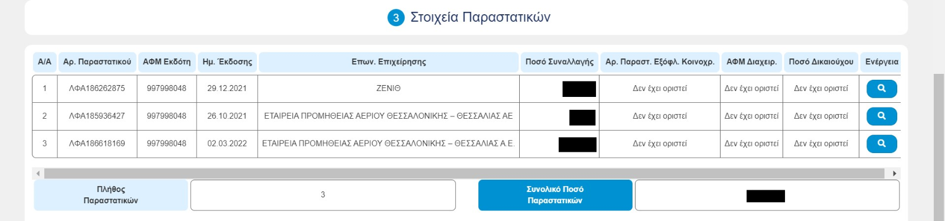
Task: Click the ΑΦΜ Εκδότη column header
Action: 167,62
